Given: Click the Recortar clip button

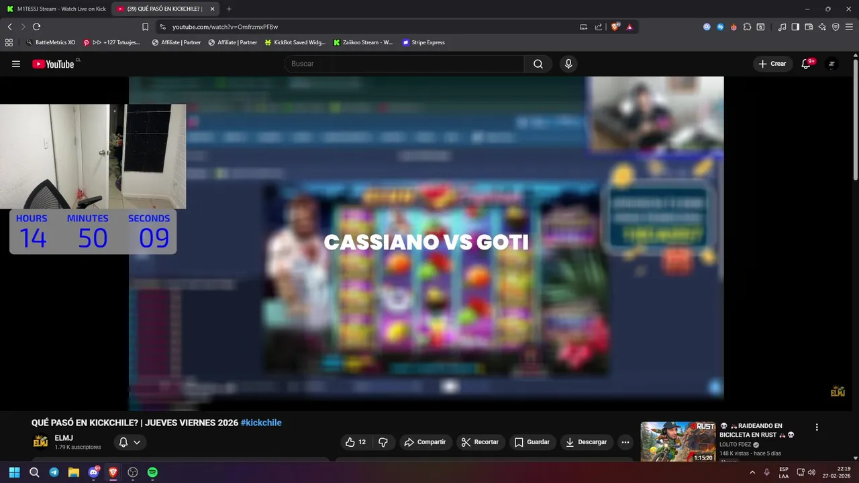Looking at the screenshot, I should click(x=481, y=442).
